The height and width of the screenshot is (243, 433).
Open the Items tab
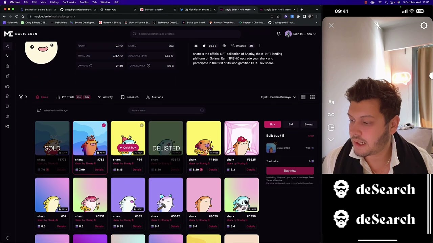[x=42, y=97]
